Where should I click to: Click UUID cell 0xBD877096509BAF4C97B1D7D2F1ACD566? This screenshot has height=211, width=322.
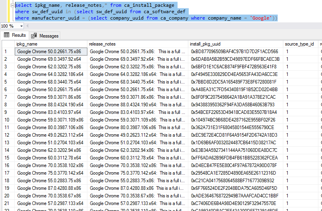click(x=235, y=52)
